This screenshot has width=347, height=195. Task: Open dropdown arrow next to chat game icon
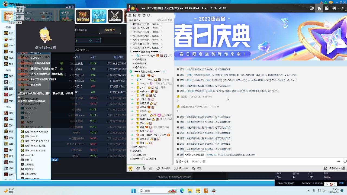[x=182, y=161]
